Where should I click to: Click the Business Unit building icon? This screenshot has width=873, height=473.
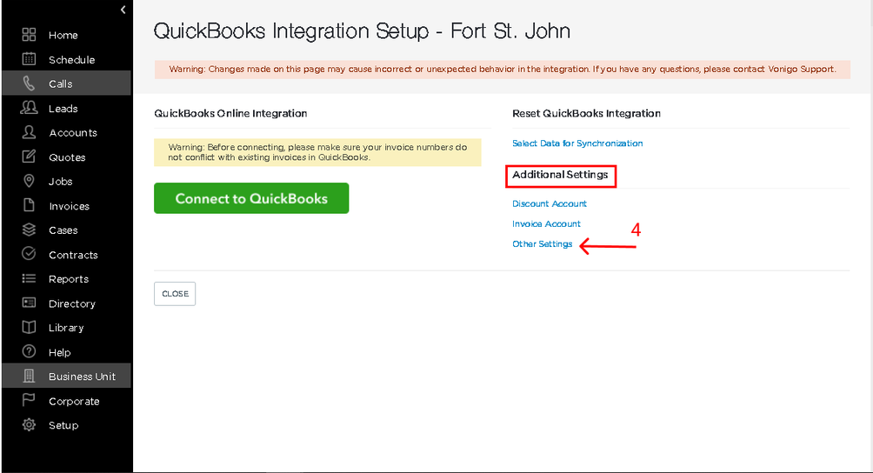click(x=29, y=376)
